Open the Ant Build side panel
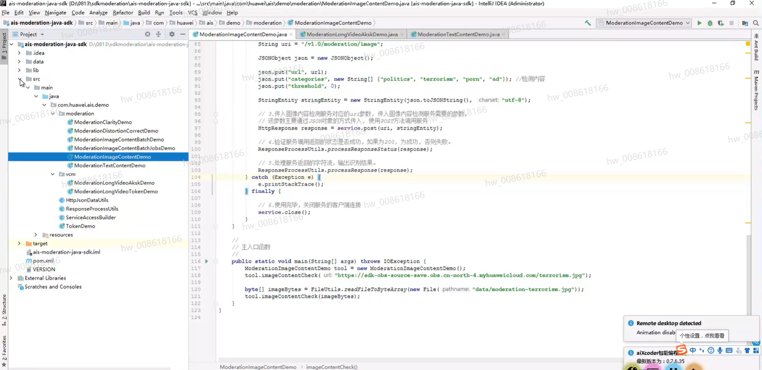 (757, 46)
